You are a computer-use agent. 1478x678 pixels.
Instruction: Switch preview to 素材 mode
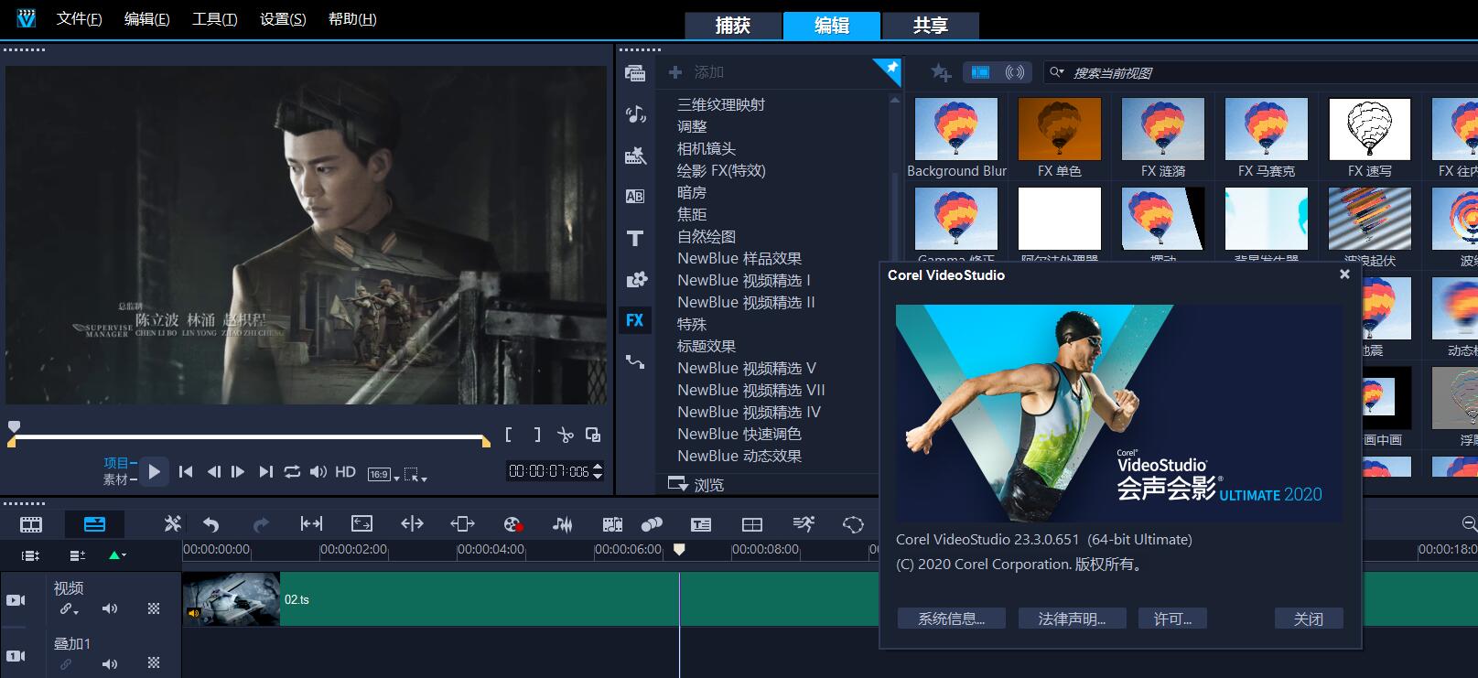point(120,479)
